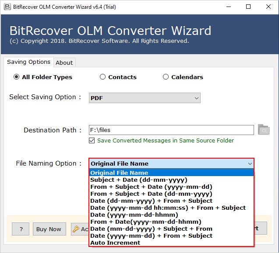Choose From + Subject + Date (dd-mm-yyyy) option

(x=171, y=194)
